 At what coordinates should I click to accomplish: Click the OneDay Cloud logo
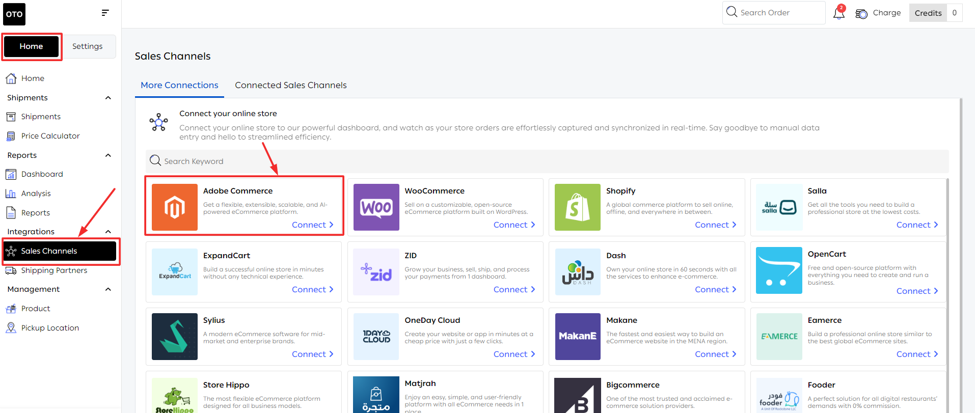click(376, 337)
